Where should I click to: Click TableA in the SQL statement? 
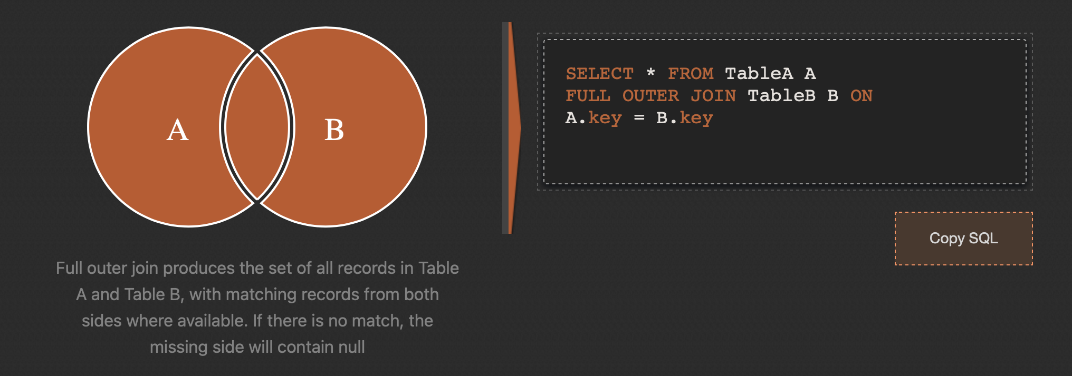759,74
